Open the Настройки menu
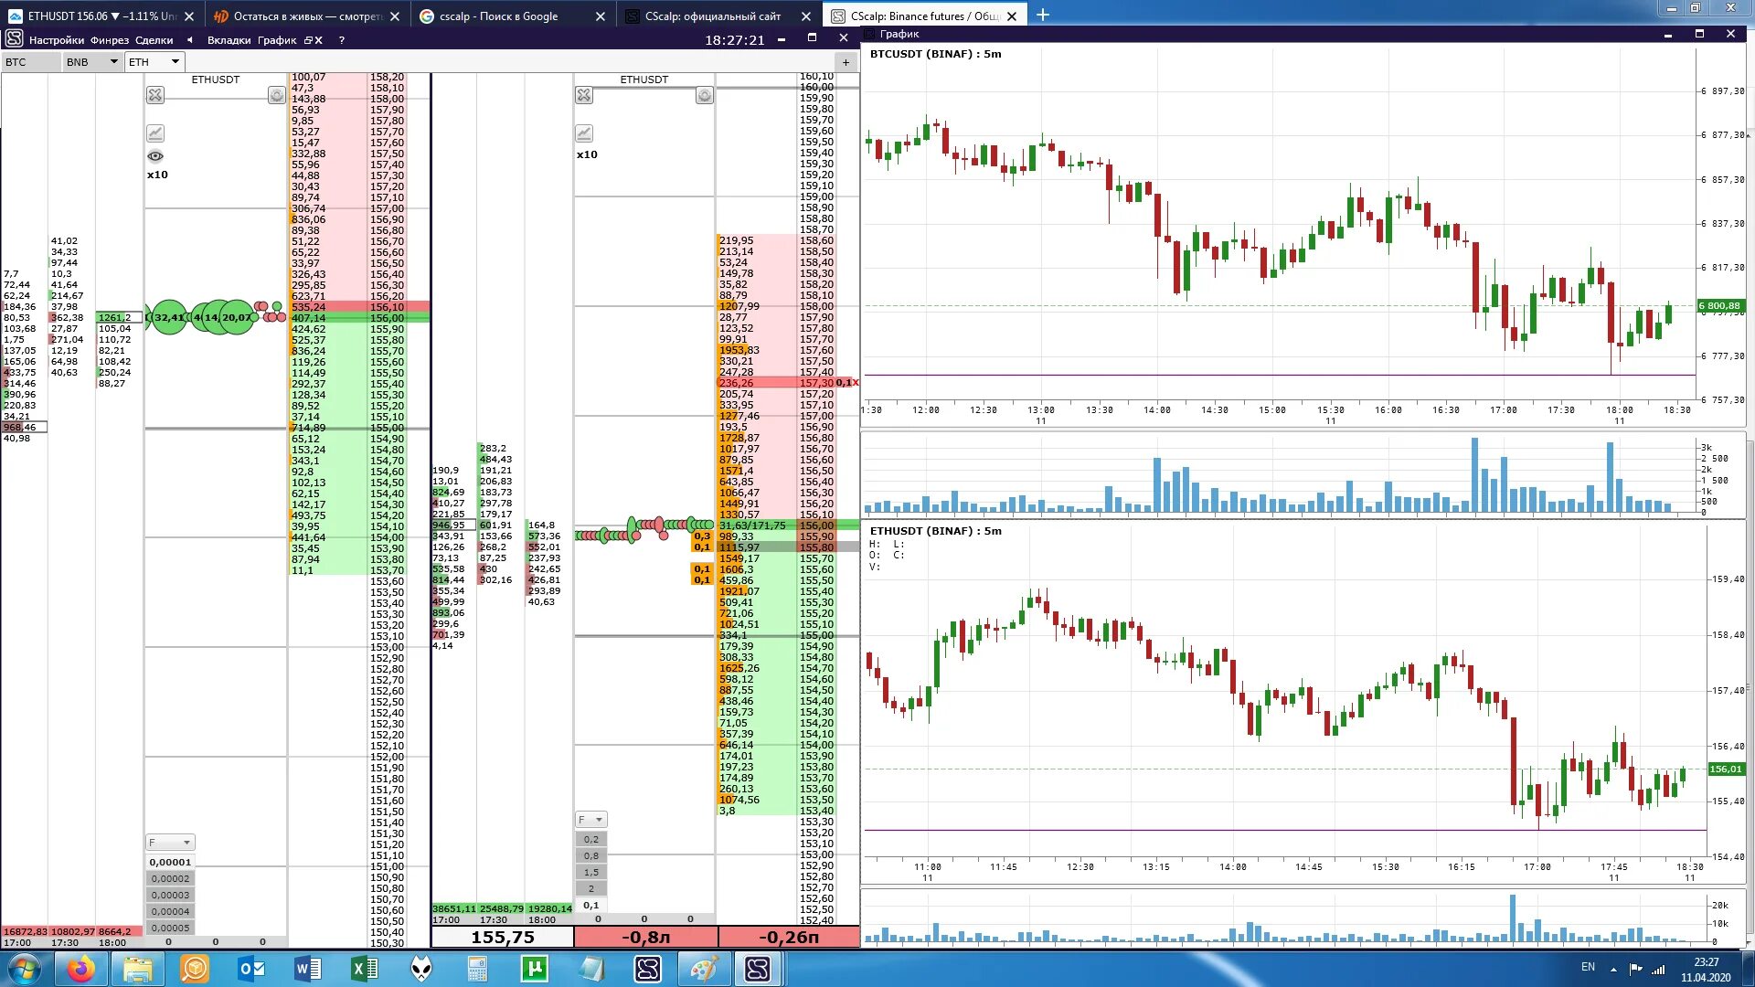1755x987 pixels. pyautogui.click(x=56, y=40)
